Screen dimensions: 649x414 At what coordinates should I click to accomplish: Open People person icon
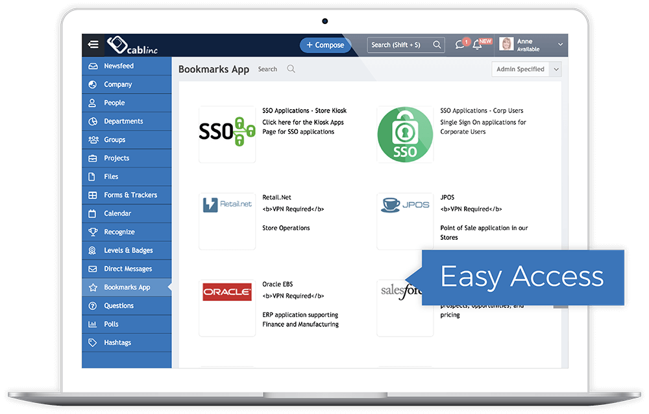92,103
